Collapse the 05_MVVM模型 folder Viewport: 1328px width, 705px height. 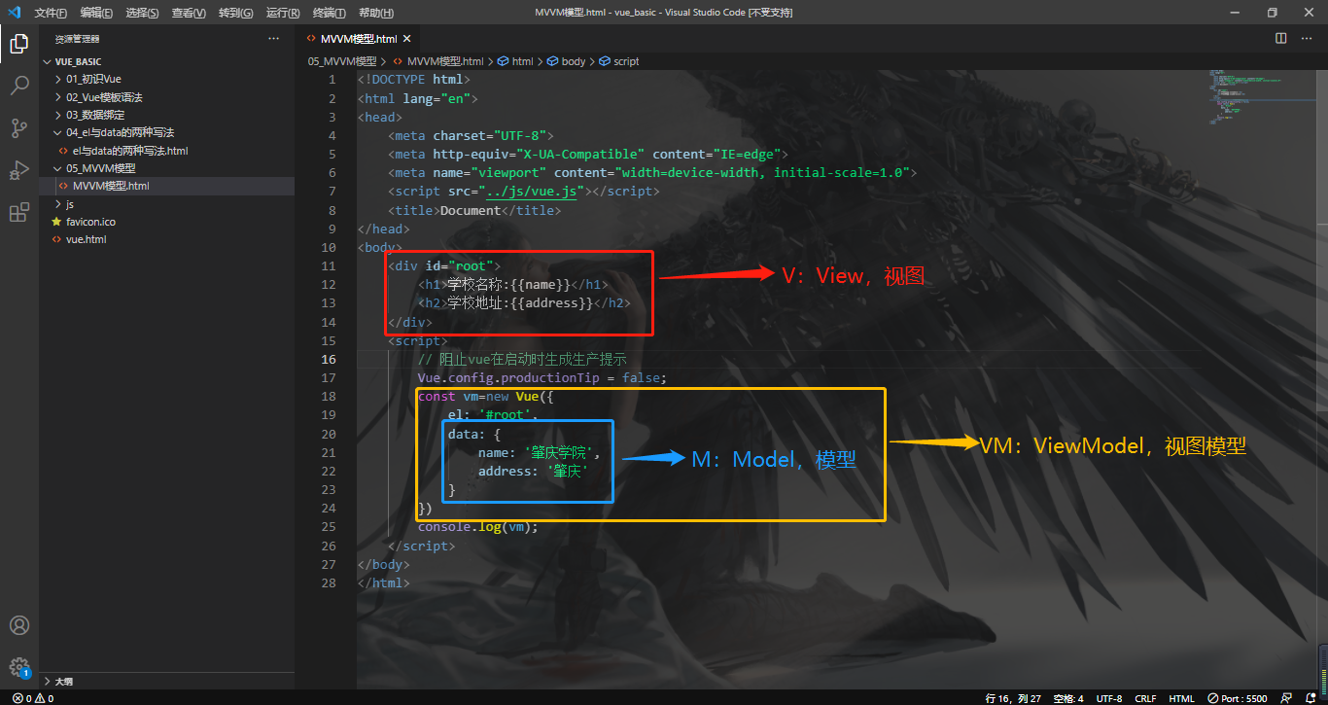pos(57,168)
